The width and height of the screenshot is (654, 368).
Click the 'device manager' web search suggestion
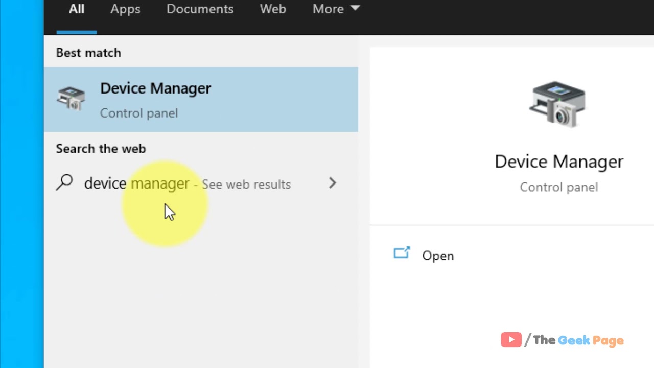(x=136, y=183)
